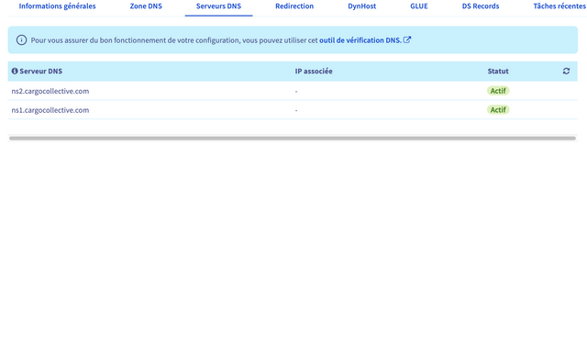Click the IP associée dash for ns2.cargocollective.com
This screenshot has width=587, height=346.
coord(296,92)
